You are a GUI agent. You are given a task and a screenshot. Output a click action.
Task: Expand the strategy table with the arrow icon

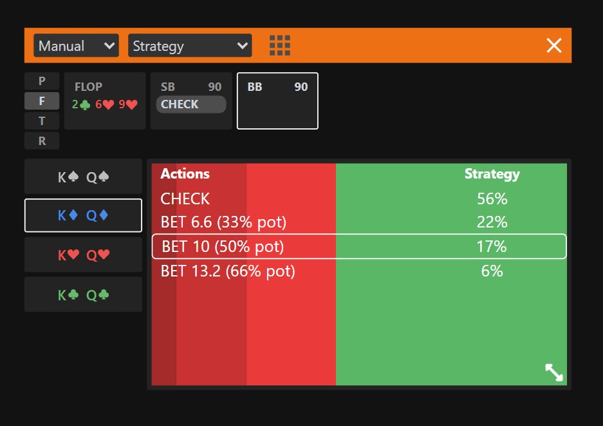554,373
